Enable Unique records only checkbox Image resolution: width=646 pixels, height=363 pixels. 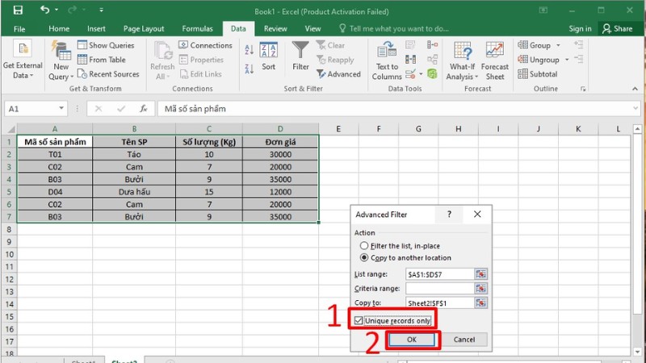(x=359, y=320)
